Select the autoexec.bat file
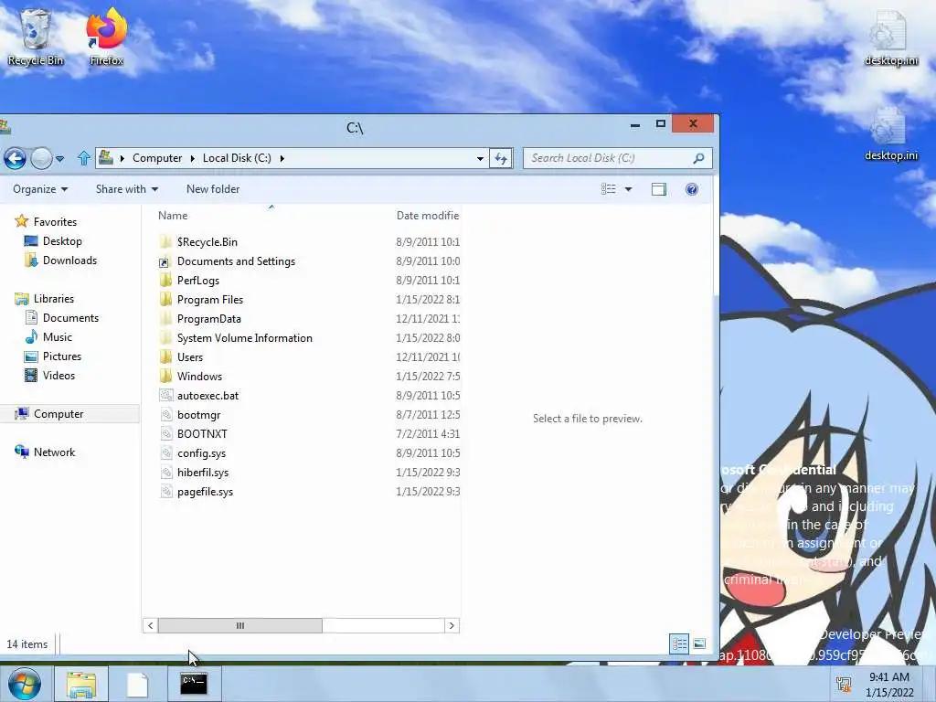This screenshot has height=702, width=936. click(207, 396)
